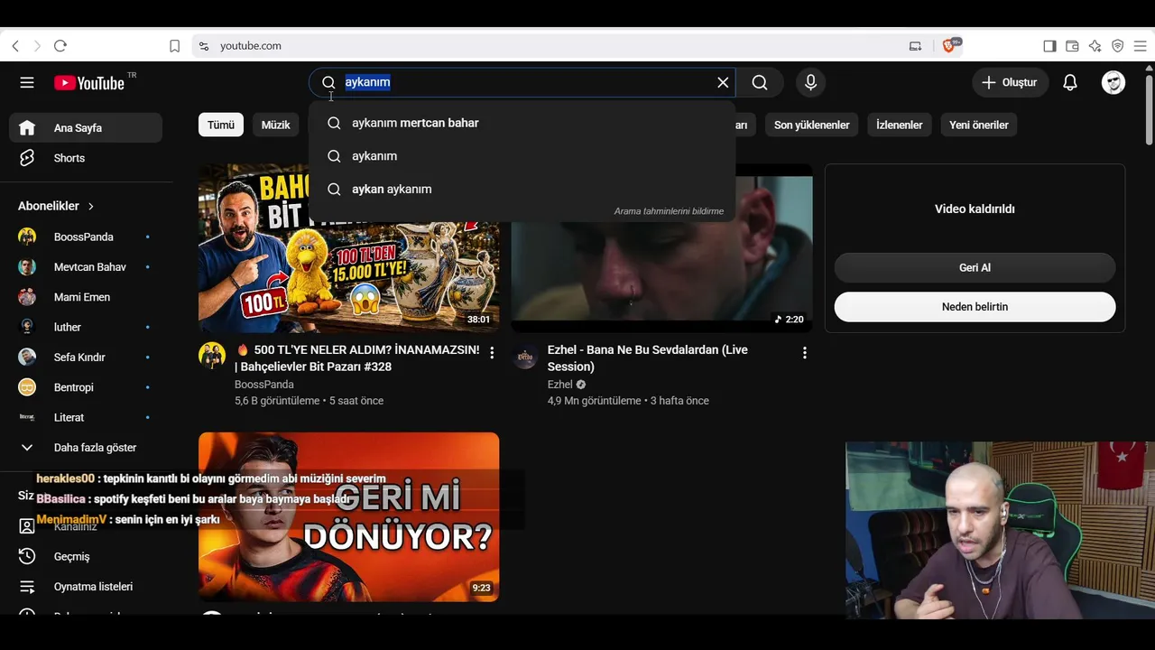Screen dimensions: 1155x650
Task: Open Geçmiş history in the sidebar
Action: click(86, 557)
